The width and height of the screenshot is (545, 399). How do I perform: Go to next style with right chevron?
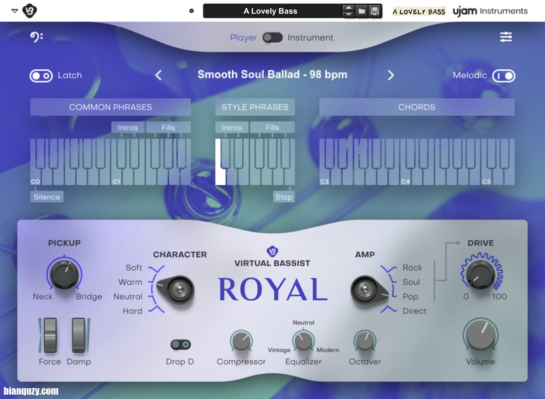coord(391,75)
